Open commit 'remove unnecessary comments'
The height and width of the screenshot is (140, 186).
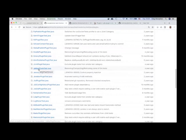point(78,101)
